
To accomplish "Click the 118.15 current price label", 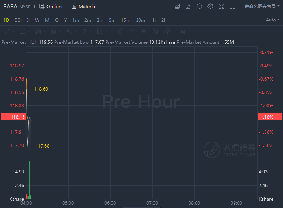I will click(14, 117).
